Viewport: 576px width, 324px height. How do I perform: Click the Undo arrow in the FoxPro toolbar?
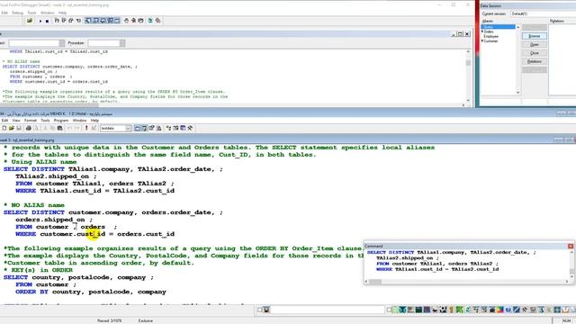[x=69, y=128]
